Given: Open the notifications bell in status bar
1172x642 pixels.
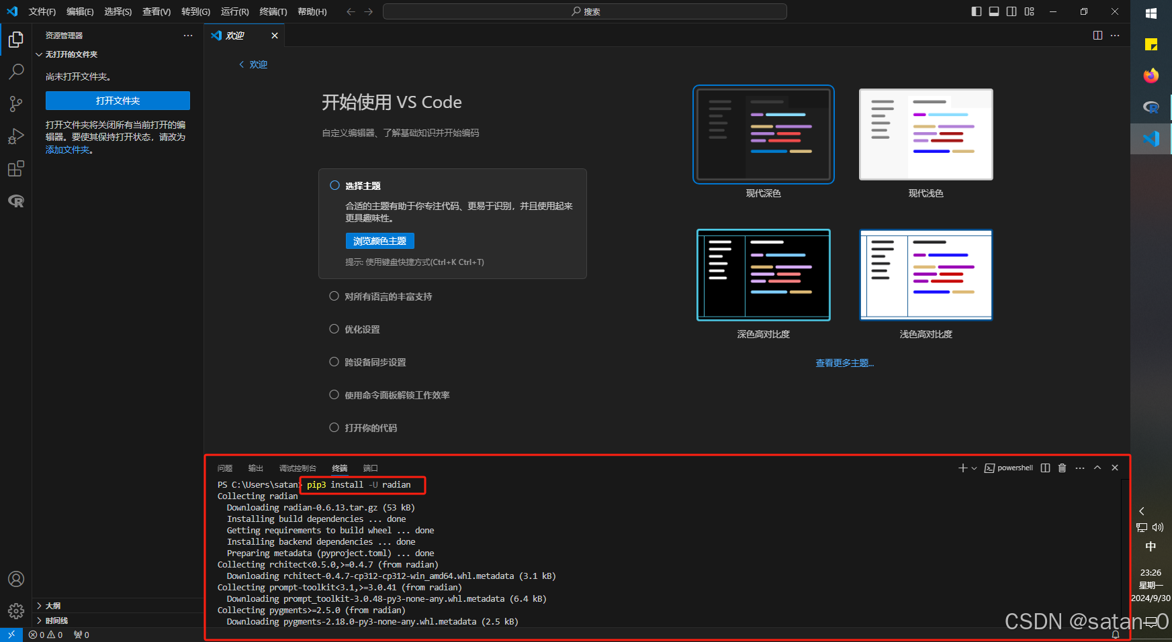Looking at the screenshot, I should [x=1116, y=635].
